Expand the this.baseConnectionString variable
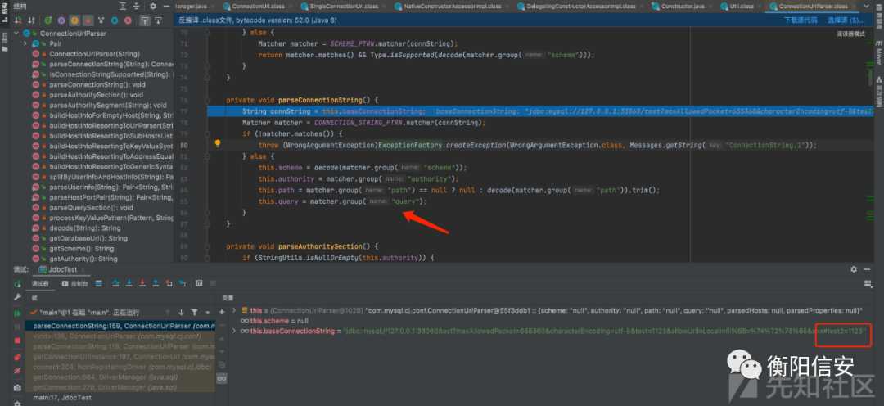Screen dimensions: 884x406 235,331
